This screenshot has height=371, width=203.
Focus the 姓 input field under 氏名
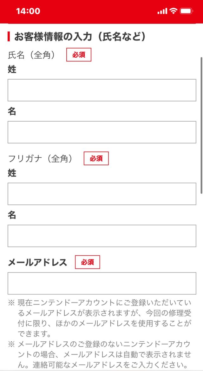(102, 90)
